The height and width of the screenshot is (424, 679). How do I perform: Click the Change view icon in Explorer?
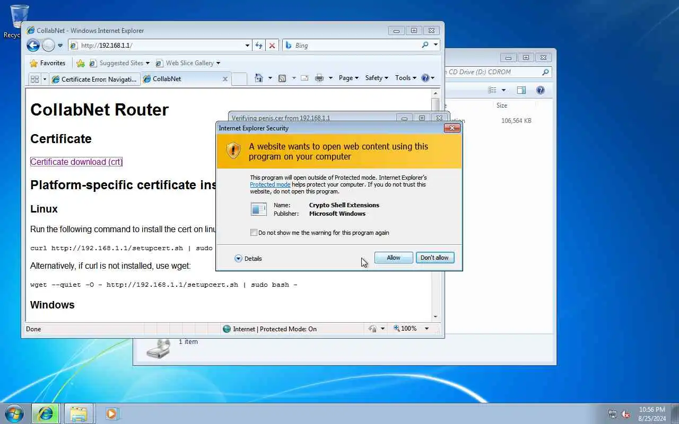coord(492,90)
